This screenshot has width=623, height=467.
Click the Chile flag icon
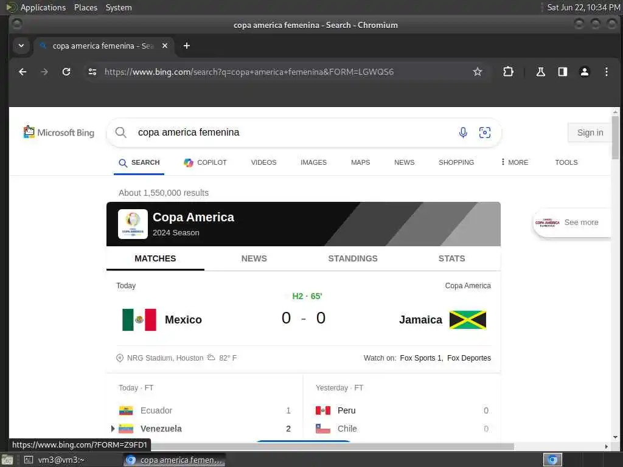(x=323, y=429)
